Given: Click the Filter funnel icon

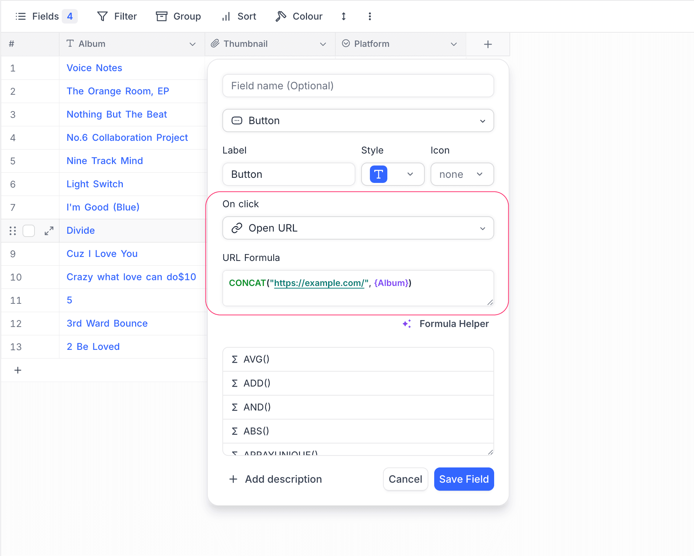Looking at the screenshot, I should [102, 16].
